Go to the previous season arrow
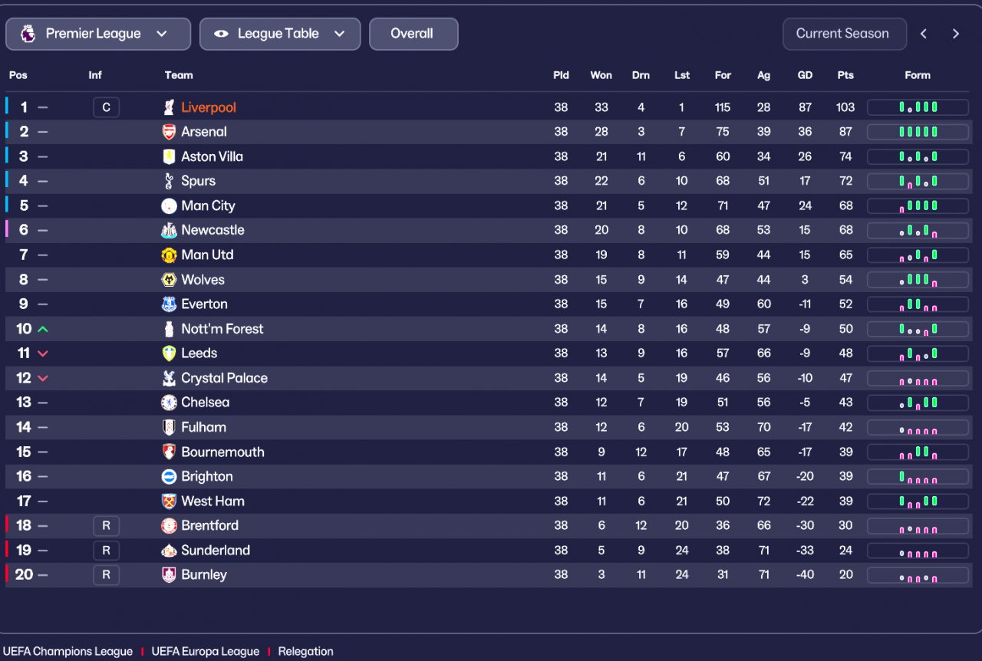This screenshot has width=982, height=661. 924,34
